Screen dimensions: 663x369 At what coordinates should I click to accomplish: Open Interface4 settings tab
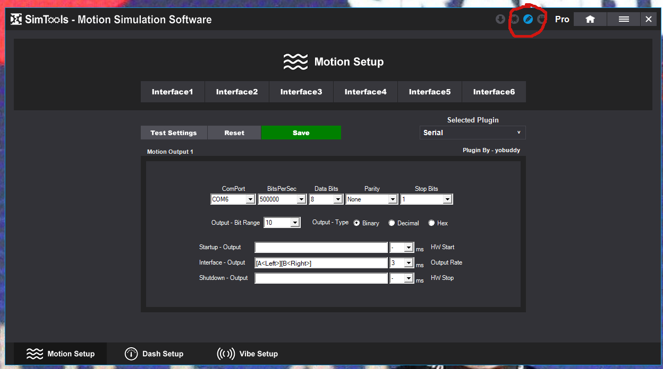pyautogui.click(x=365, y=92)
